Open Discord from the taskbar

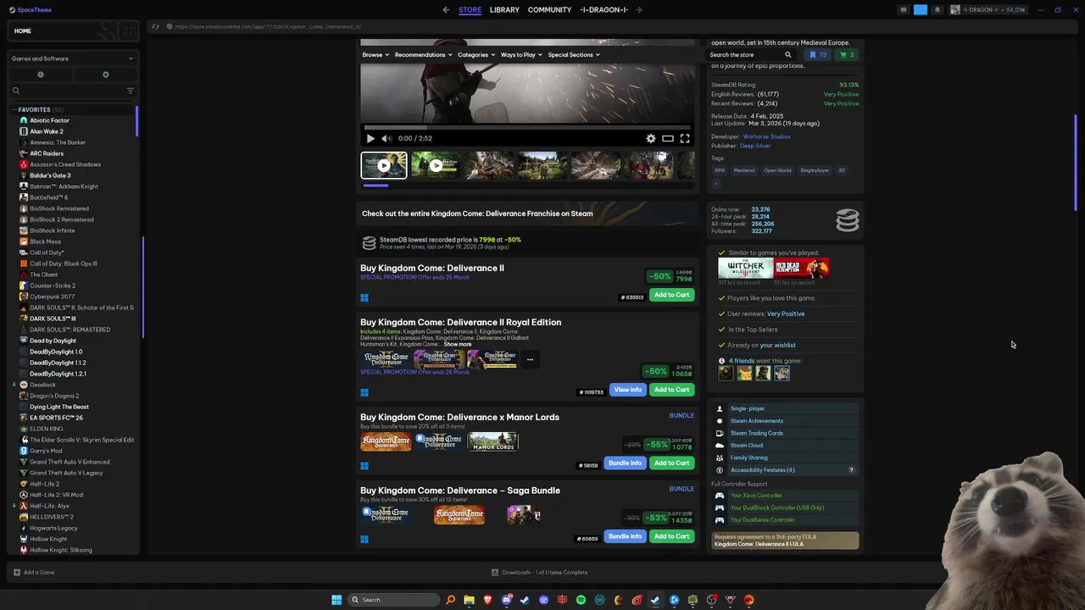(506, 600)
